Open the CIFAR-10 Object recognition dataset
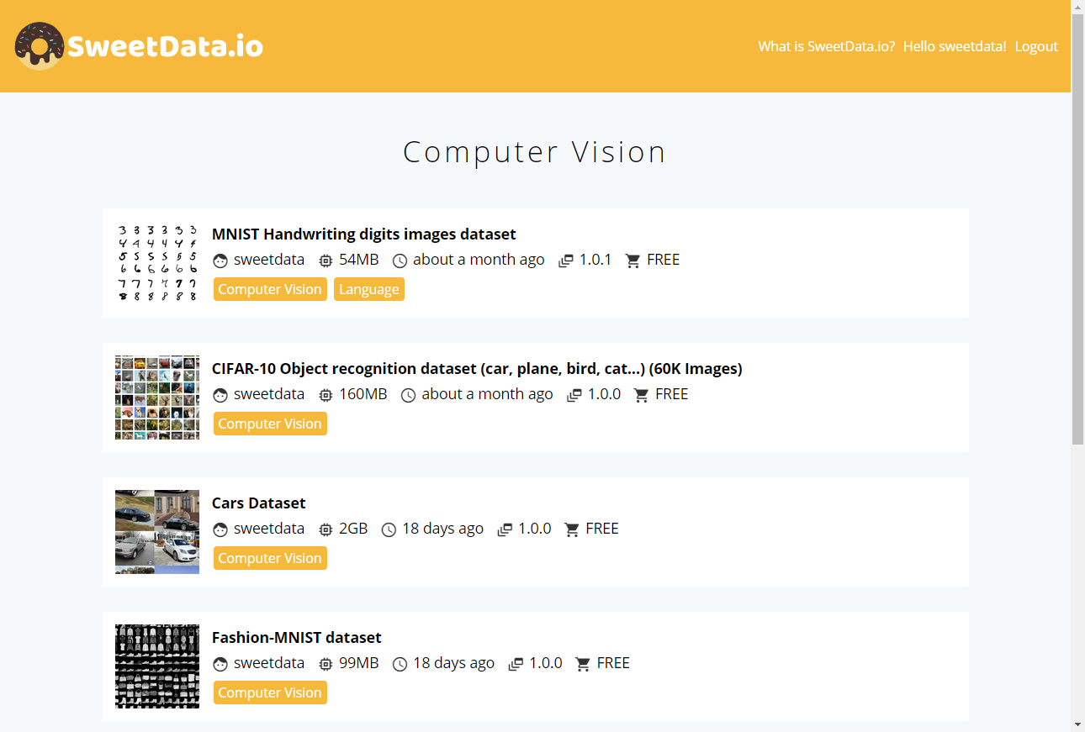 pos(476,369)
